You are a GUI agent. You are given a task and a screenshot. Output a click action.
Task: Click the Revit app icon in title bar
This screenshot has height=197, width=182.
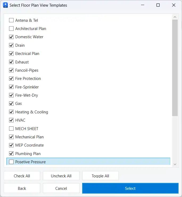[5, 5]
